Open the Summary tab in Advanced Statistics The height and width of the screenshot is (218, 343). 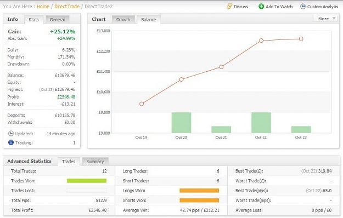(95, 162)
